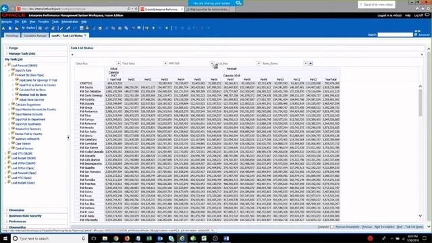
Task: Select Review Fcst Summary task
Action: click(x=28, y=129)
